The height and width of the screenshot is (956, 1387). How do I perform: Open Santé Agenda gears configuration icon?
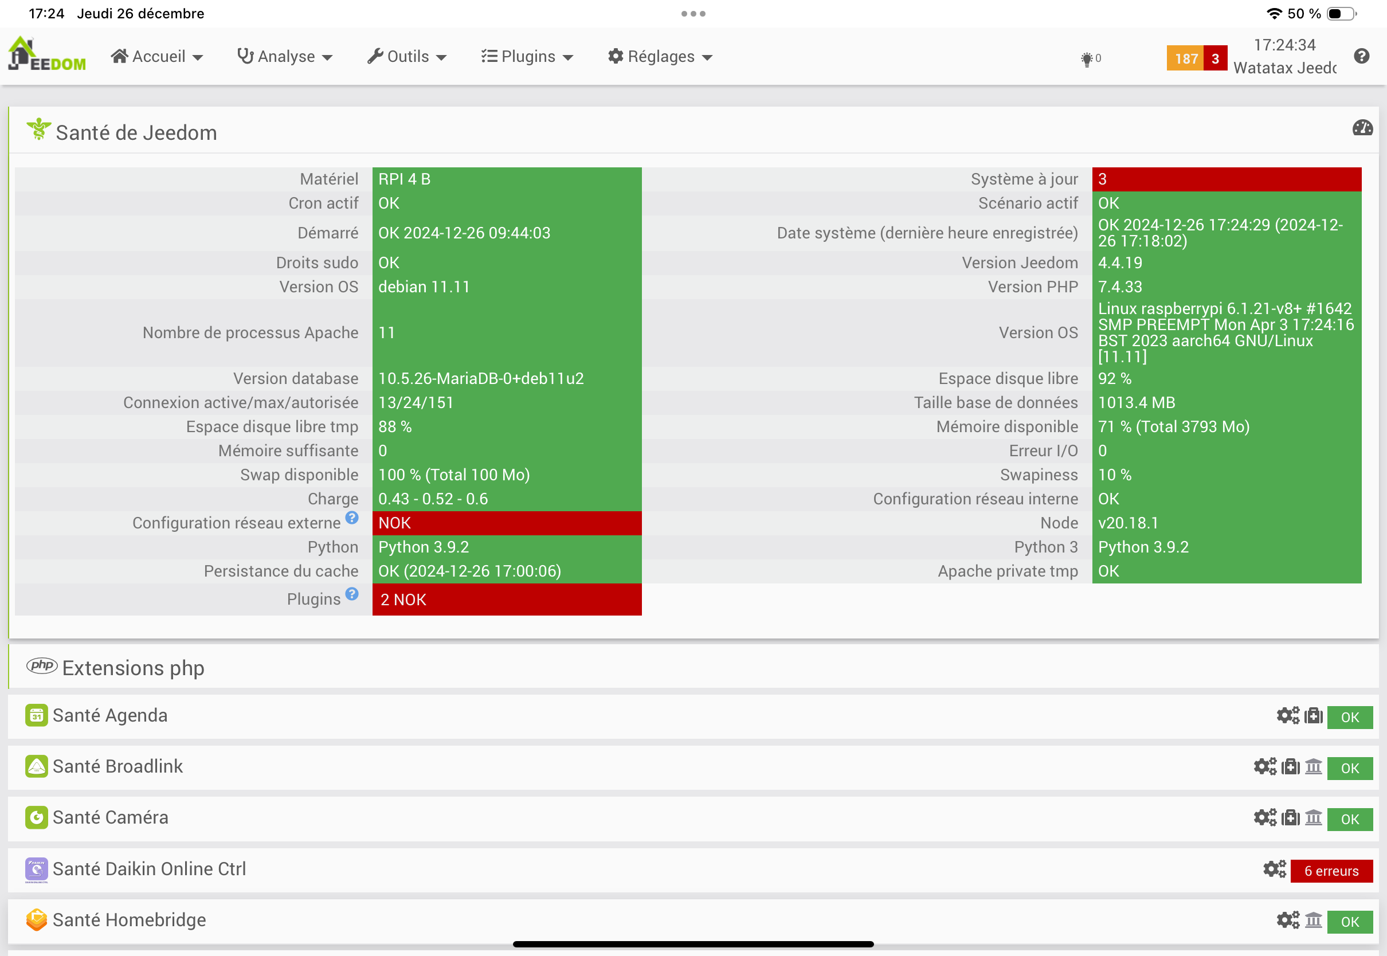pos(1288,716)
